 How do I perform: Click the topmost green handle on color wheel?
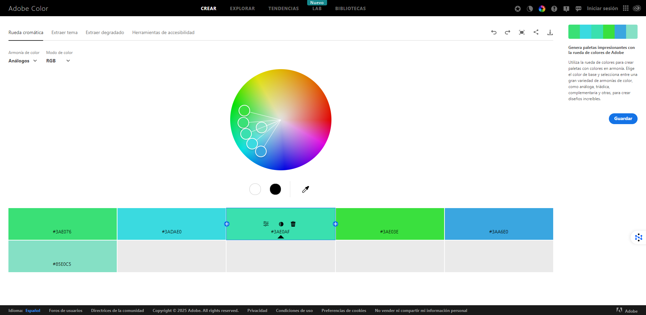(244, 111)
